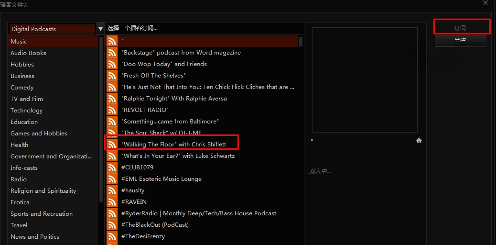496x245 pixels.
Task: Click RSS icon beside "Backstage" podcast
Action: click(112, 53)
